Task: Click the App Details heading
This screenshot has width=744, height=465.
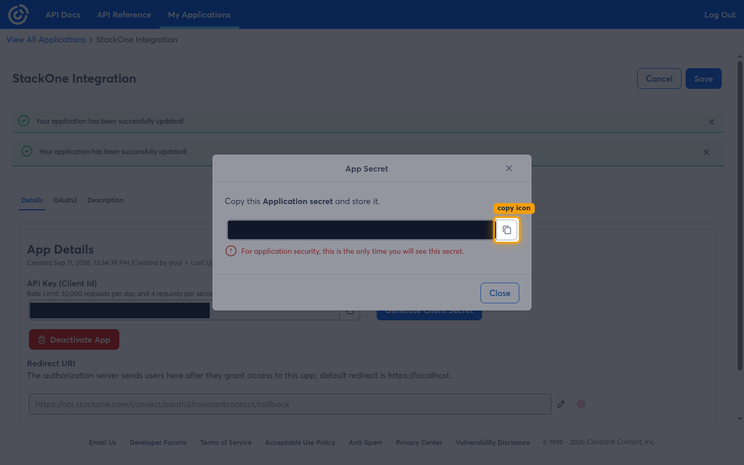Action: click(x=60, y=250)
